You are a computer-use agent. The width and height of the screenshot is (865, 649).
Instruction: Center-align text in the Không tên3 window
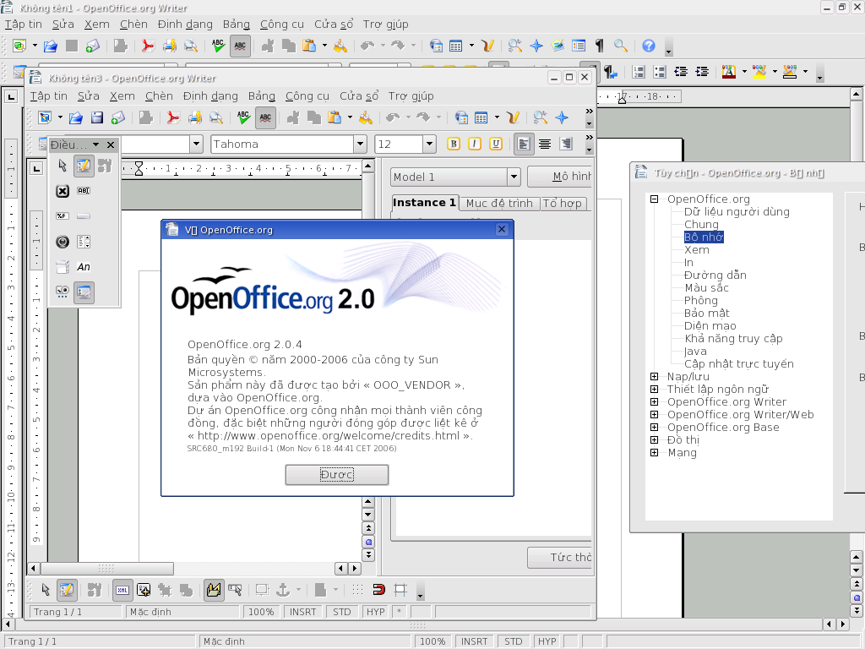[x=545, y=144]
